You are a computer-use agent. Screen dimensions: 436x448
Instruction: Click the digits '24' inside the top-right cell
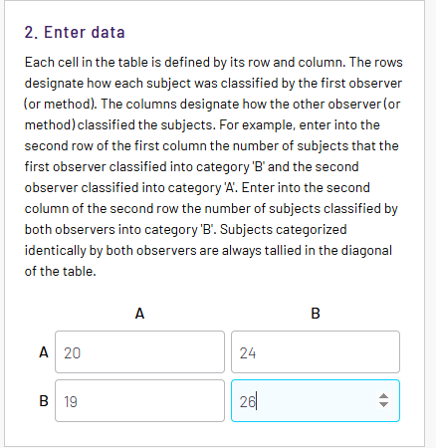pos(248,352)
